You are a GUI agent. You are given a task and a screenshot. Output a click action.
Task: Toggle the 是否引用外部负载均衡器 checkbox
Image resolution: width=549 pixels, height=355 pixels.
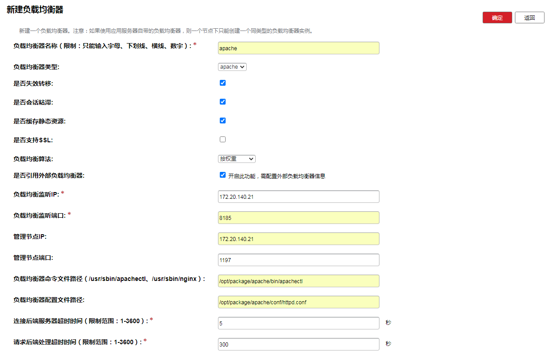pyautogui.click(x=222, y=175)
